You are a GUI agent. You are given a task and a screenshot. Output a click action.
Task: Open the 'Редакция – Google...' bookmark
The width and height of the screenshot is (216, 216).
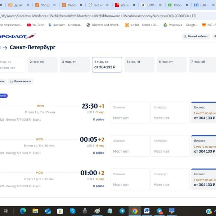[x=180, y=25]
